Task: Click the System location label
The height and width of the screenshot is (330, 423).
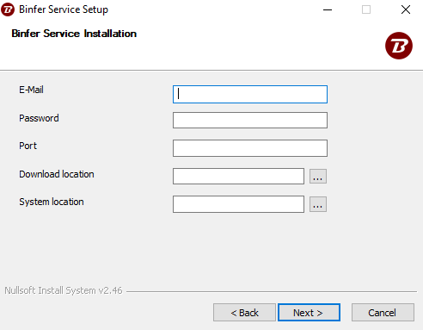Action: pyautogui.click(x=52, y=202)
